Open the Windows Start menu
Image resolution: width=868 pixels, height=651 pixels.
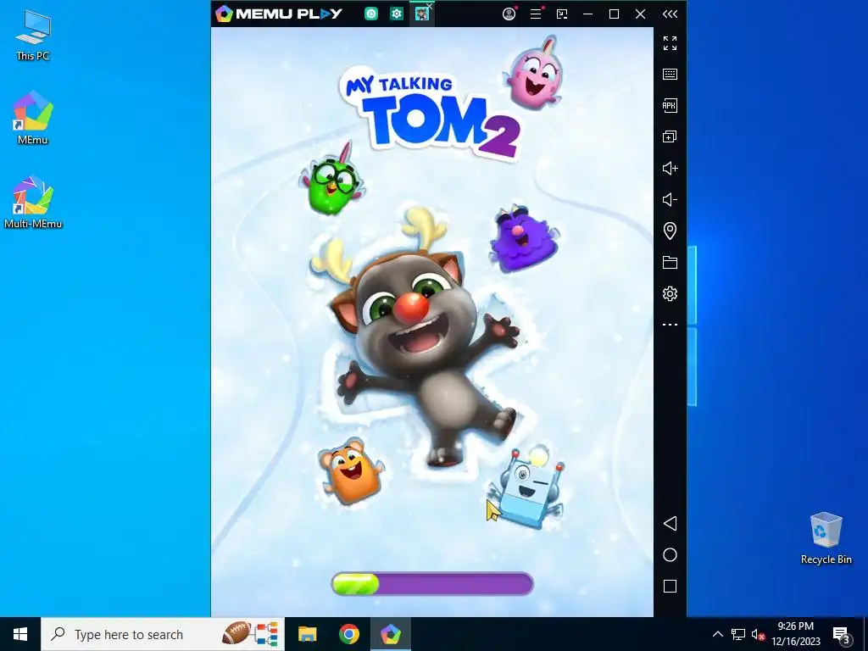click(x=20, y=634)
